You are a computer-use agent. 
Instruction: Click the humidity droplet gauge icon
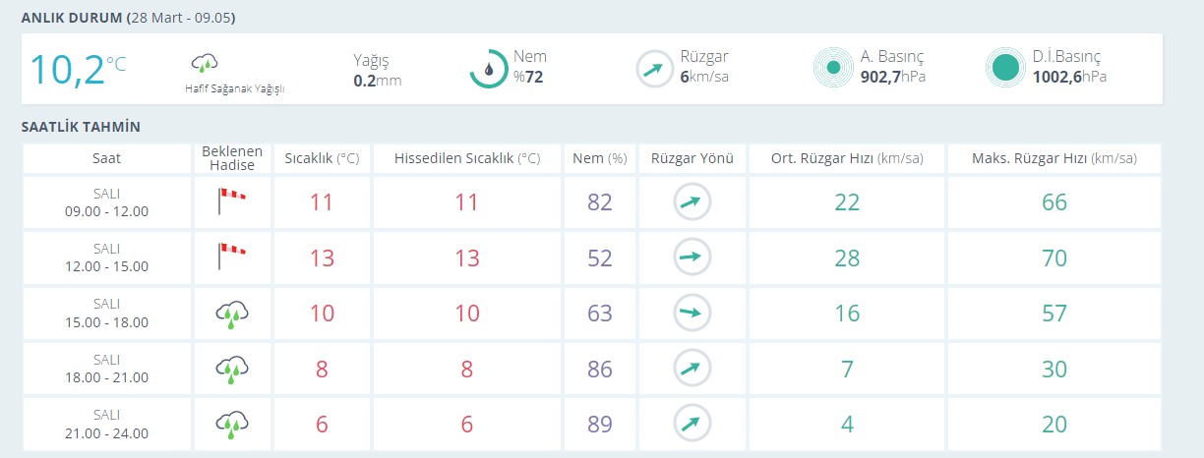tap(488, 69)
